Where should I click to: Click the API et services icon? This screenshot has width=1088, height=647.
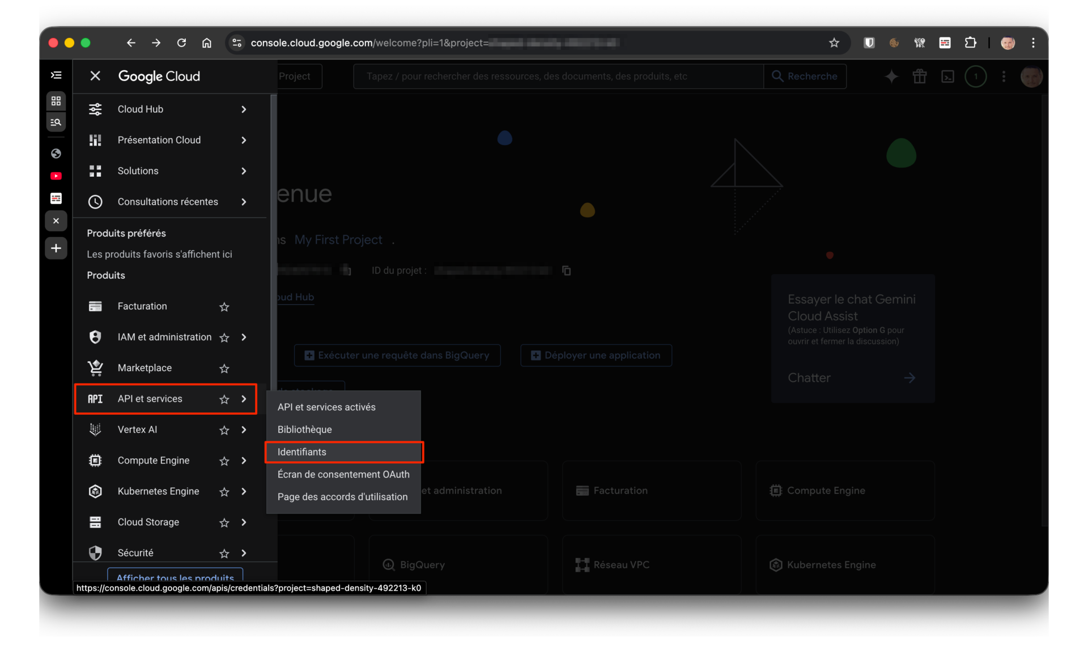click(x=95, y=399)
